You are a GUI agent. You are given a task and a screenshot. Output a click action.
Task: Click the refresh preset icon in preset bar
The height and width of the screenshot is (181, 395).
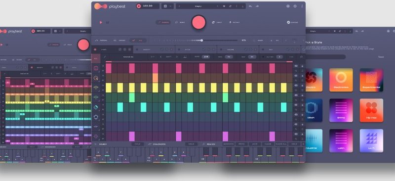click(230, 6)
